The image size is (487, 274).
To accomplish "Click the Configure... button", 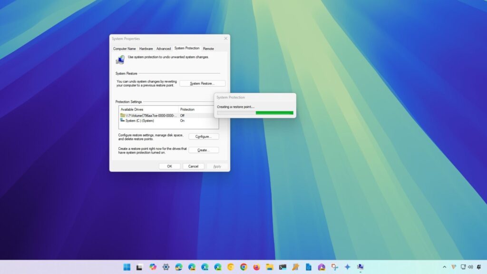I will [204, 137].
